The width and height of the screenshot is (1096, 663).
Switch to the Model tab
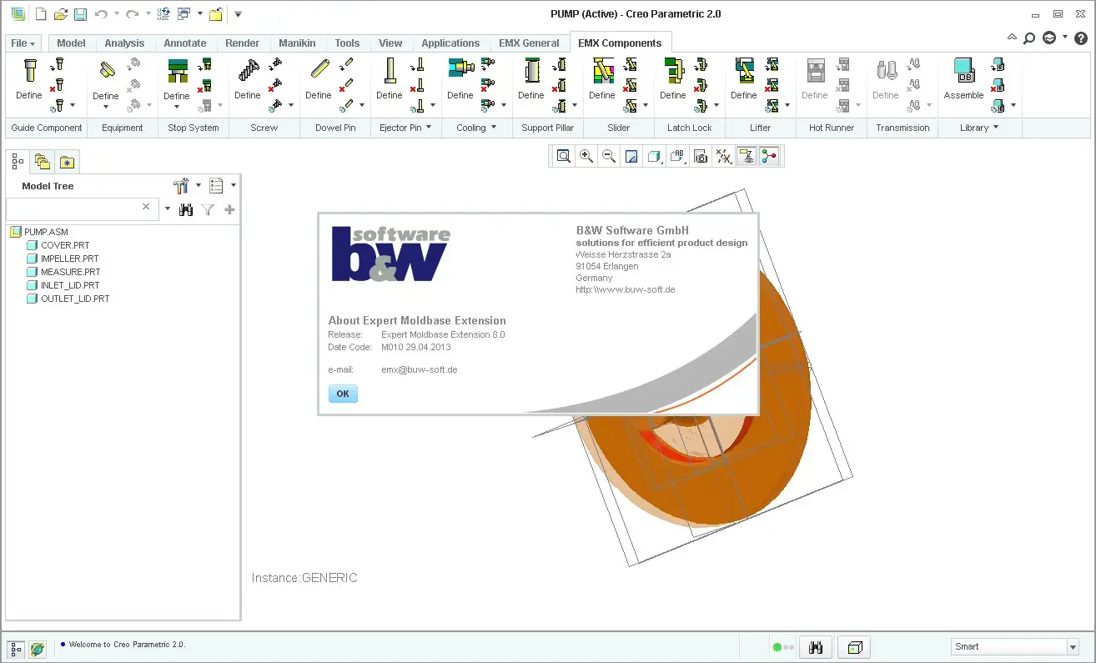coord(71,43)
